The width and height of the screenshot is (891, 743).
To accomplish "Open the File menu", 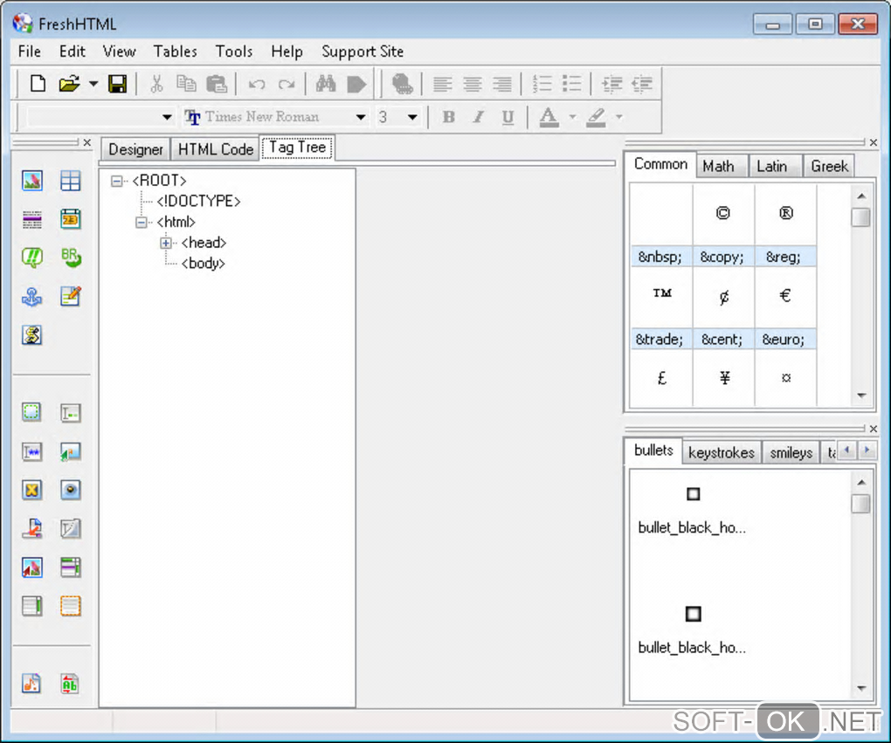I will click(x=29, y=52).
